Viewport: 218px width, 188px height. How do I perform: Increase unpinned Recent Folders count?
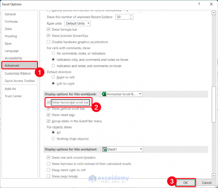pos(131,16)
